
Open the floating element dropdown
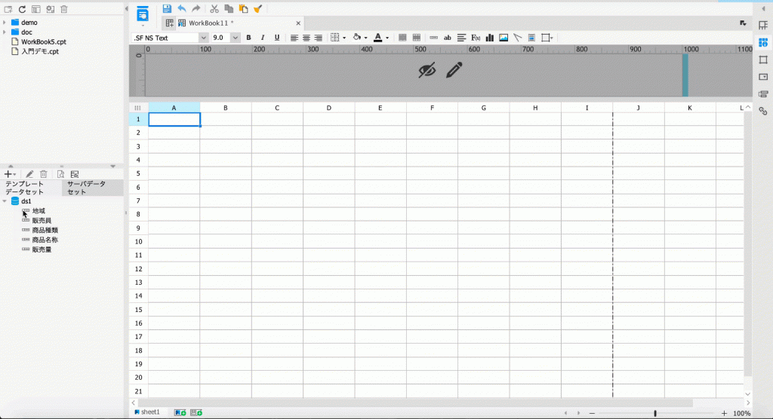(x=547, y=38)
